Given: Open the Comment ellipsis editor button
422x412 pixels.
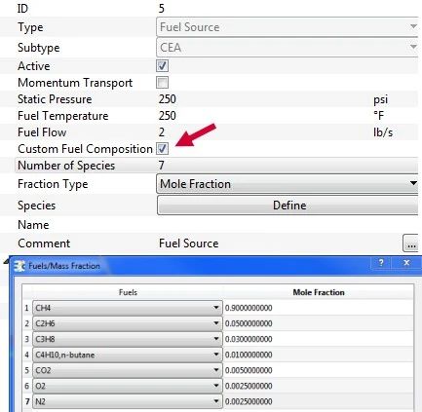Looking at the screenshot, I should [411, 243].
